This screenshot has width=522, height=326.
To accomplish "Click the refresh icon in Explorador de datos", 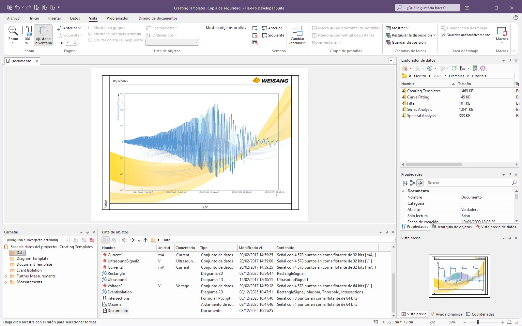I will pos(454,68).
